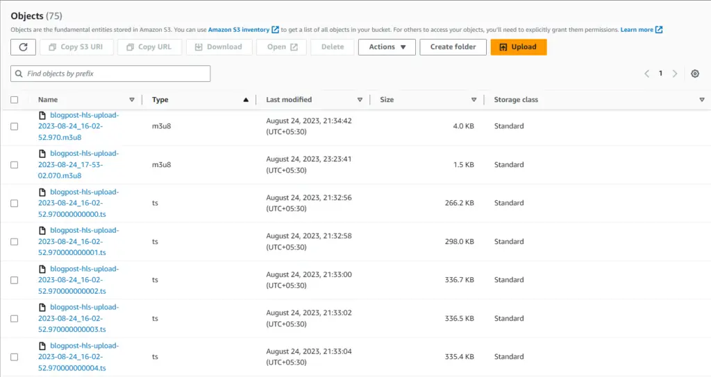This screenshot has height=377, width=711.
Task: Click the Type column header
Action: [x=160, y=100]
